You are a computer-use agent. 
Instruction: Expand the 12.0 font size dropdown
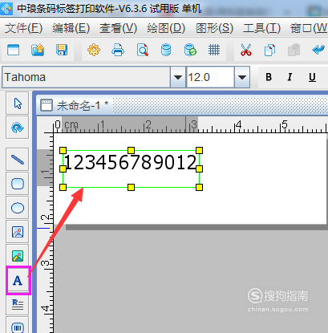point(242,77)
